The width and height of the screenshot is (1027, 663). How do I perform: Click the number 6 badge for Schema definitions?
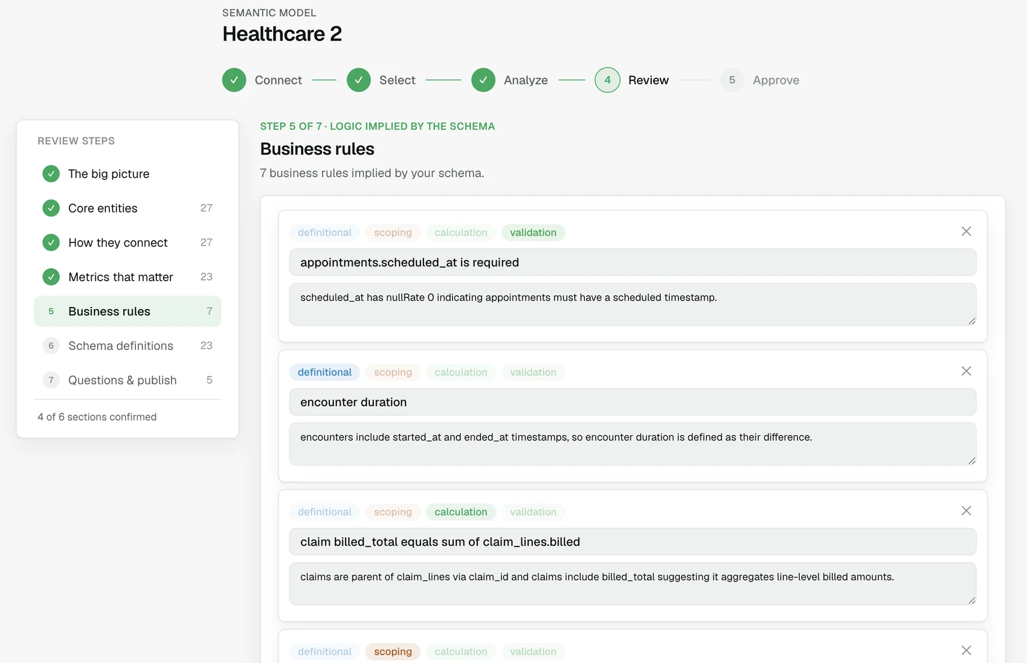coord(51,346)
